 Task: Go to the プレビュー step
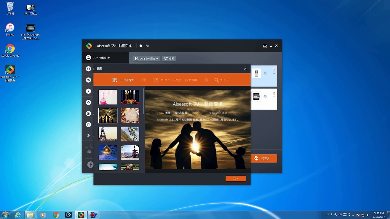(x=222, y=80)
